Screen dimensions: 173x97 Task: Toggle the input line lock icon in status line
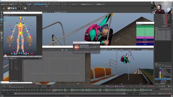click(x=47, y=4)
